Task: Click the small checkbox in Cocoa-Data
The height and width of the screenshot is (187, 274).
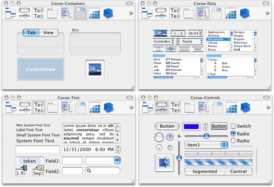Action: pyautogui.click(x=158, y=49)
